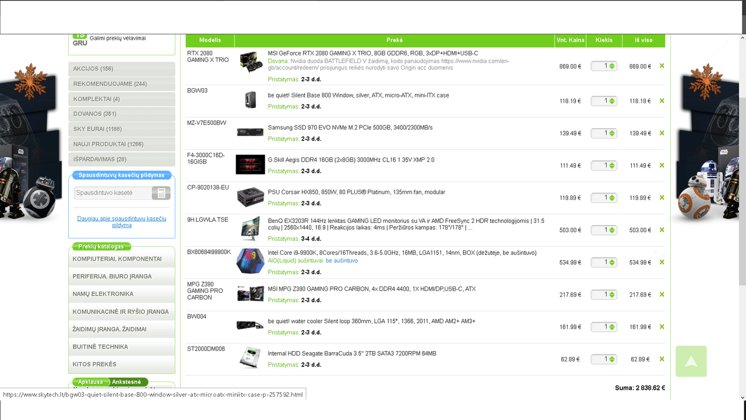
Task: Switch to the Ankstesnė tab
Action: point(126,382)
